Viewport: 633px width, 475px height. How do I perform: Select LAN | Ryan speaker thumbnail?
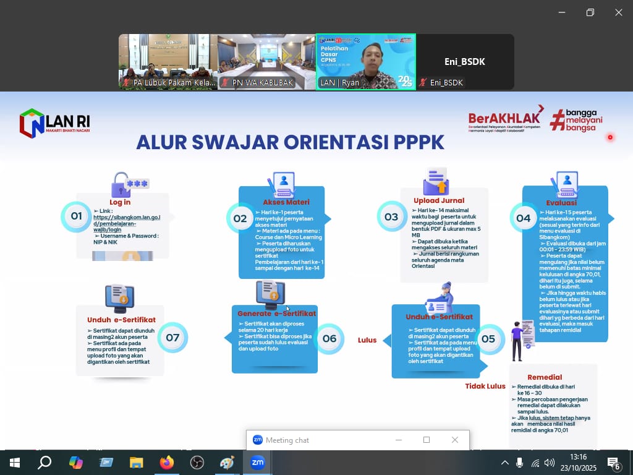[365, 62]
